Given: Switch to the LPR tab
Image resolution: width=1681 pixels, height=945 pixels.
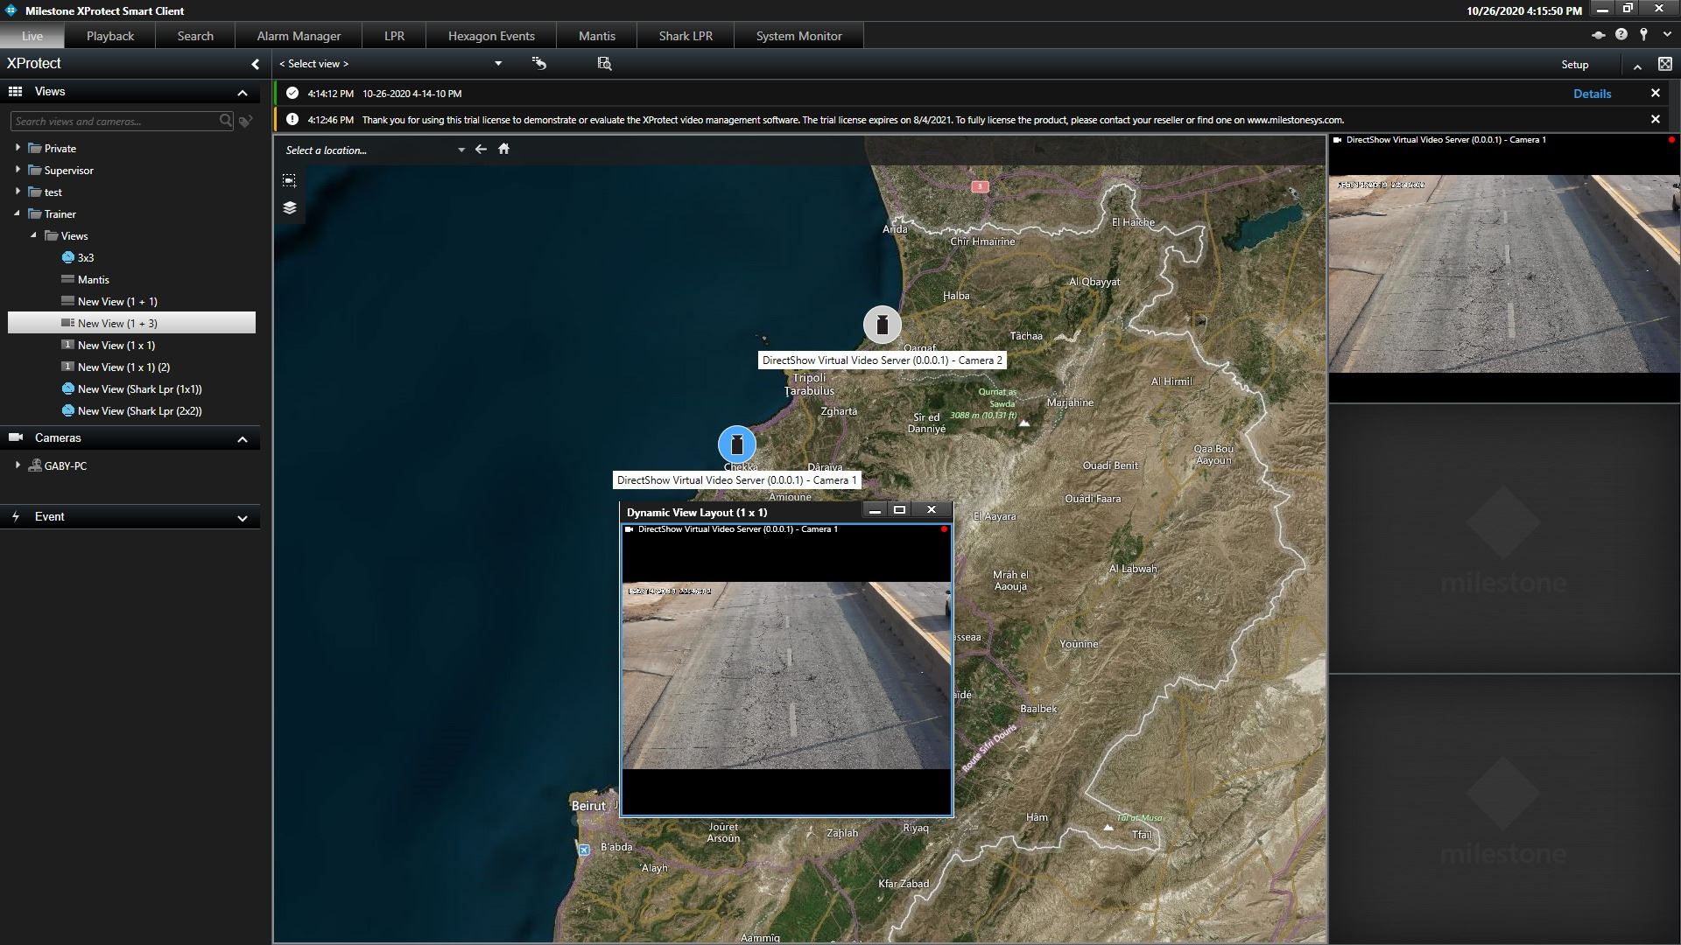Looking at the screenshot, I should pyautogui.click(x=394, y=36).
